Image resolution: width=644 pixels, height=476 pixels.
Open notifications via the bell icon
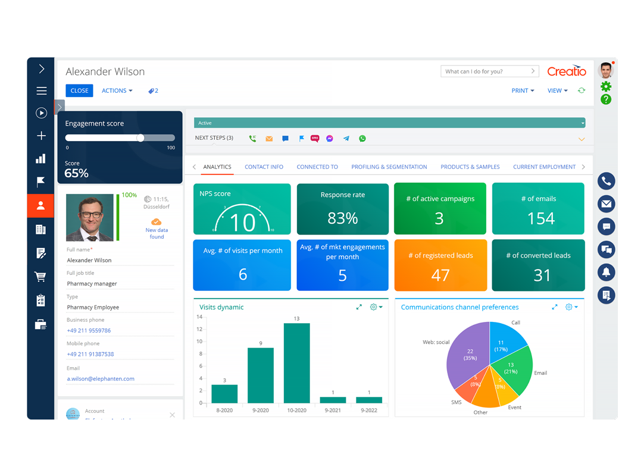(606, 272)
